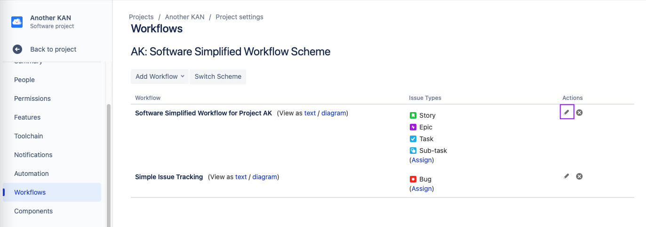Click the red Bug issue type icon
646x227 pixels.
(413, 179)
